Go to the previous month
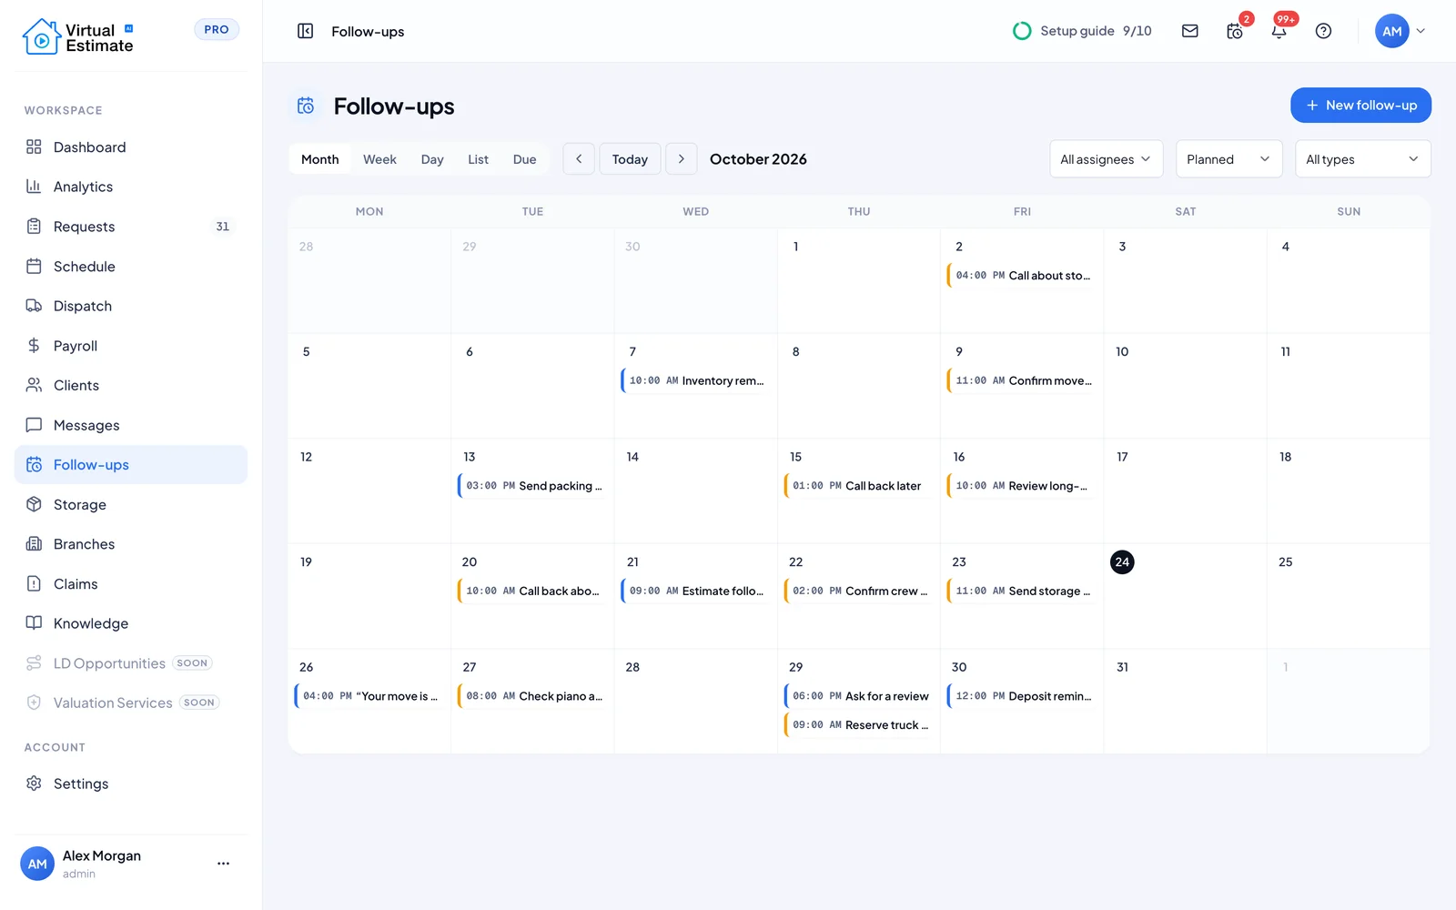 (579, 159)
